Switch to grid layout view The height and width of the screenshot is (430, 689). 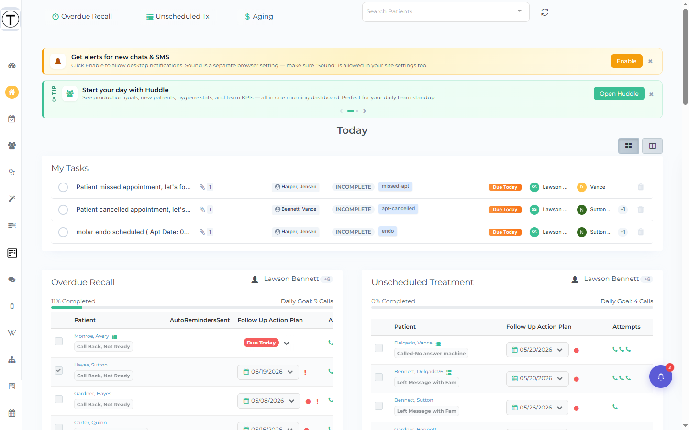click(628, 146)
